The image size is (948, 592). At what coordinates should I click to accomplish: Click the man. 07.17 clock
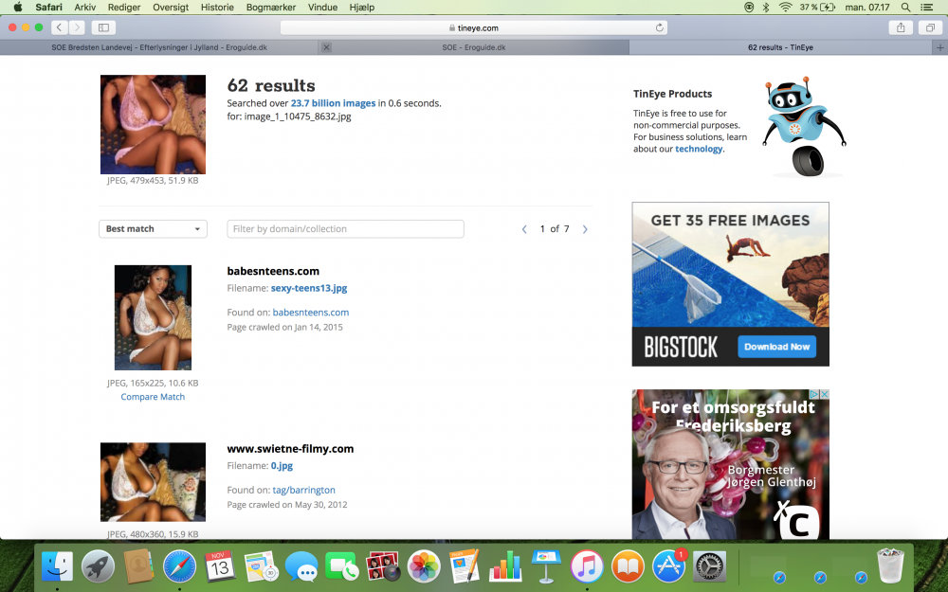point(867,8)
